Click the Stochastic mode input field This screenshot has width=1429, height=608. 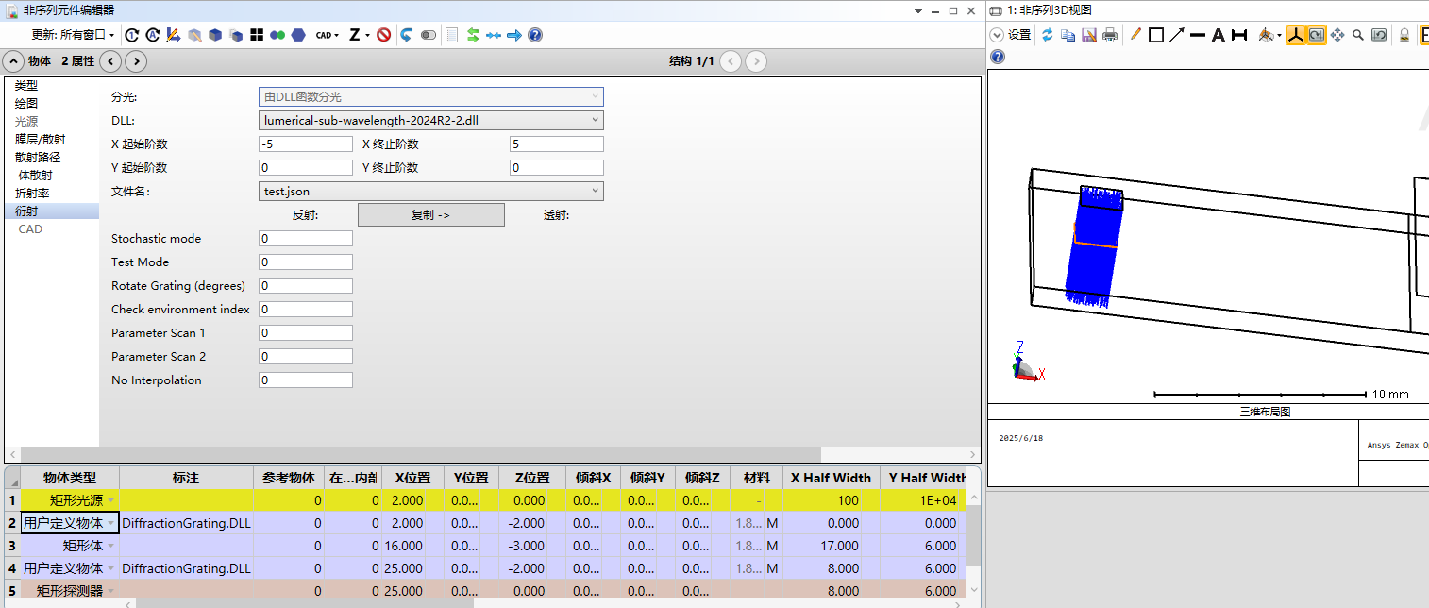click(306, 238)
